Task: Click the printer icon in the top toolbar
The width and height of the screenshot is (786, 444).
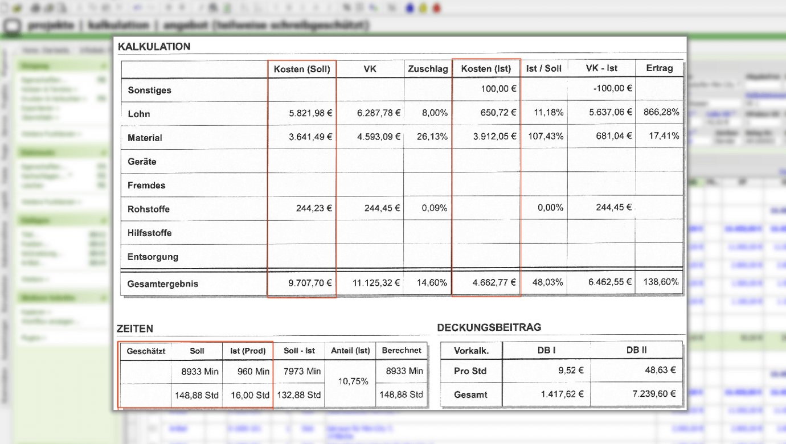Action: point(35,8)
